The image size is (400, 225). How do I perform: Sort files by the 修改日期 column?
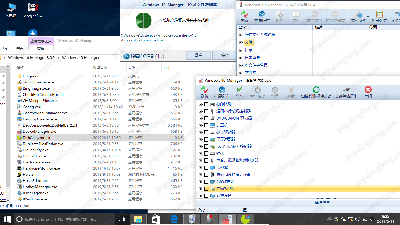tap(100, 67)
